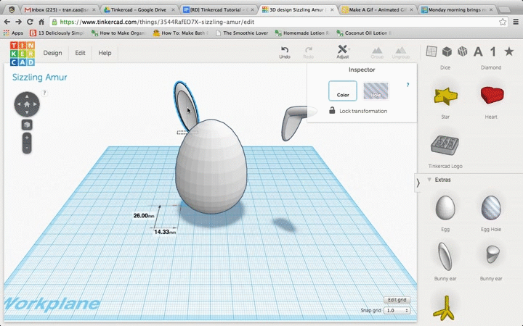Collapse the Extras section
Image resolution: width=523 pixels, height=326 pixels.
(x=429, y=179)
